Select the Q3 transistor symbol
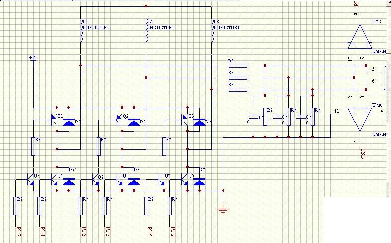 pyautogui.click(x=185, y=119)
